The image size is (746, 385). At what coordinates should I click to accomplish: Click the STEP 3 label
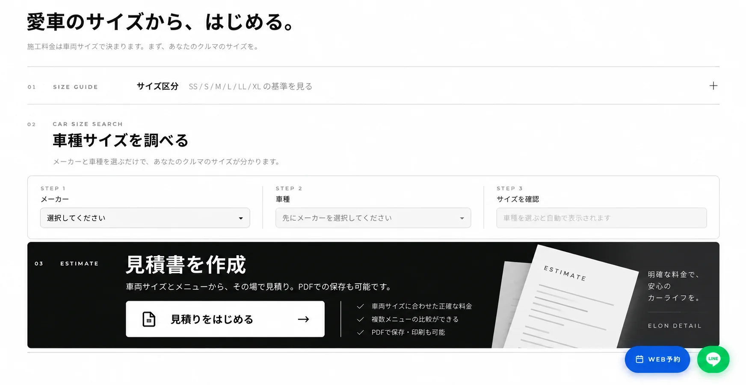[510, 188]
